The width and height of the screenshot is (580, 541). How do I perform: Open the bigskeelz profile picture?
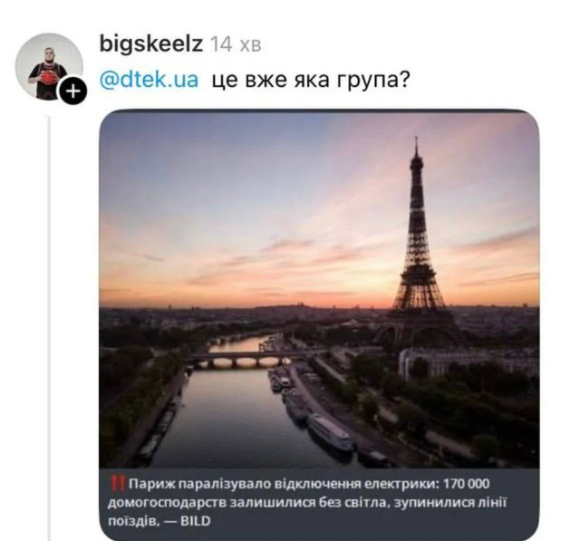click(47, 68)
